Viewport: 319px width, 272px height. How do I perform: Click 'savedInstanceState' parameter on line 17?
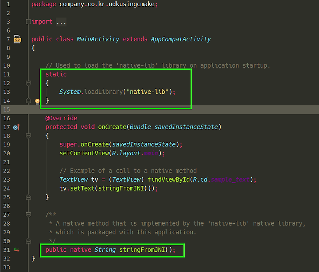(x=186, y=127)
